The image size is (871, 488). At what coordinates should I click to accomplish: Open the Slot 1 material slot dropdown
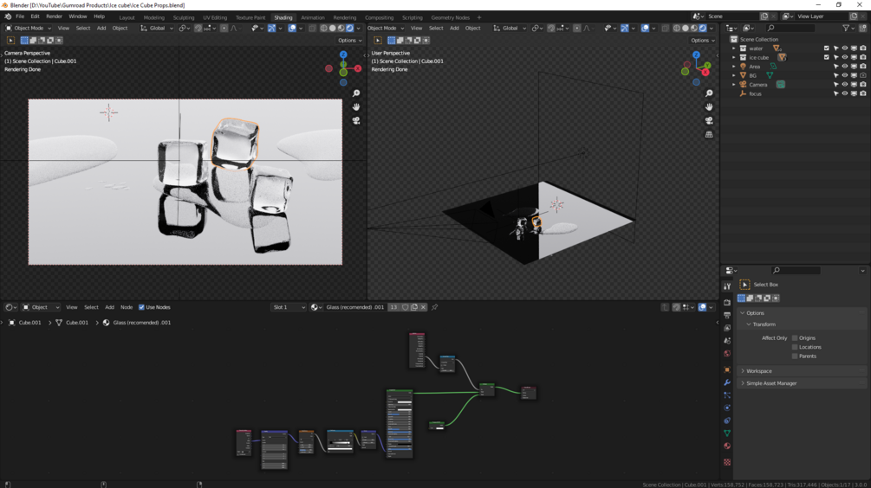coord(289,307)
